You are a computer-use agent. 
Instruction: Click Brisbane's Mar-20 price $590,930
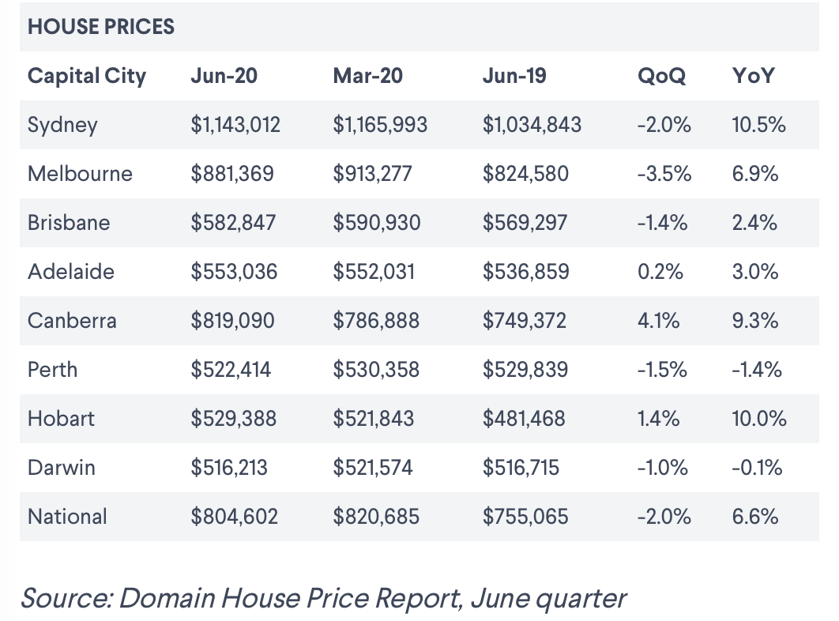(x=376, y=223)
